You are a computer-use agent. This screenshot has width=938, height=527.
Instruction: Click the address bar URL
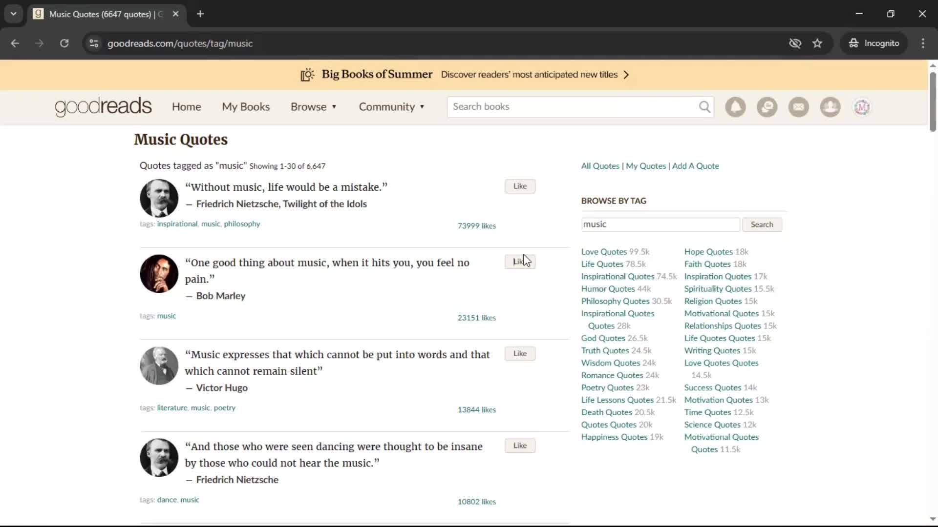coord(180,43)
